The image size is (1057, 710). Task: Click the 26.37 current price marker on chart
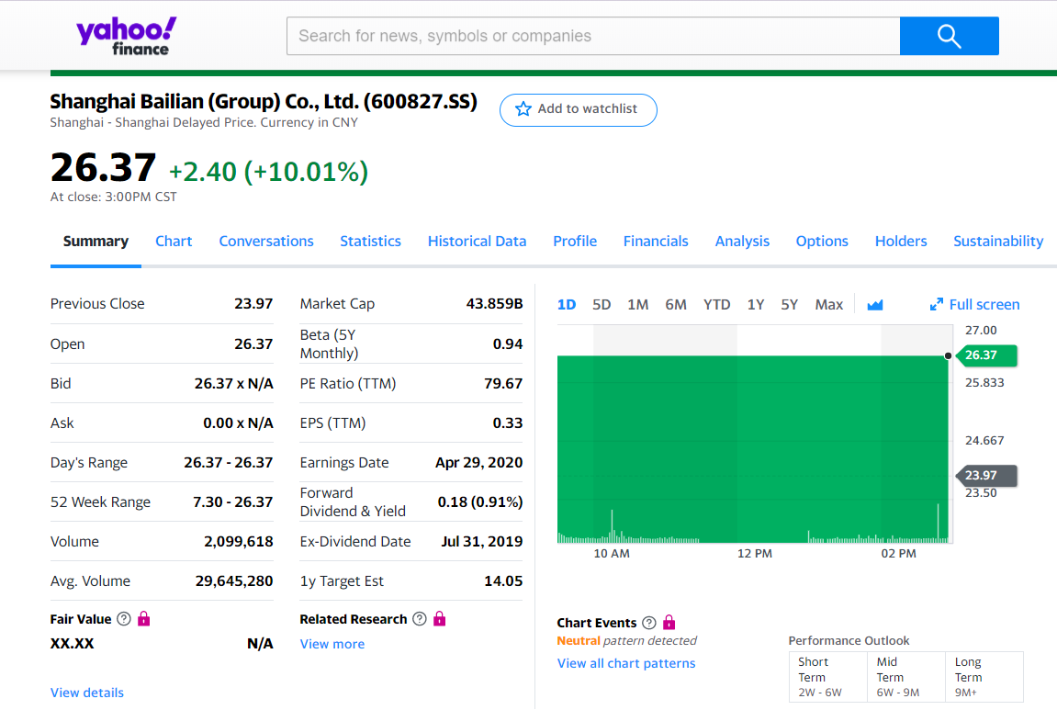click(x=986, y=355)
